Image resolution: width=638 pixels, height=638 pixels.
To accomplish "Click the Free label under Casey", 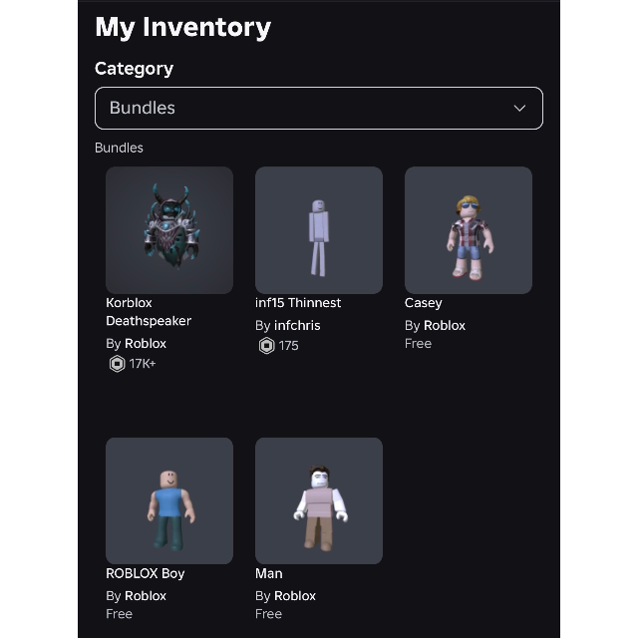I will pyautogui.click(x=418, y=344).
